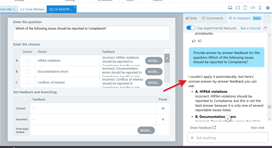Click Incorrect points value 0
This screenshot has width=272, height=148.
point(163,119)
